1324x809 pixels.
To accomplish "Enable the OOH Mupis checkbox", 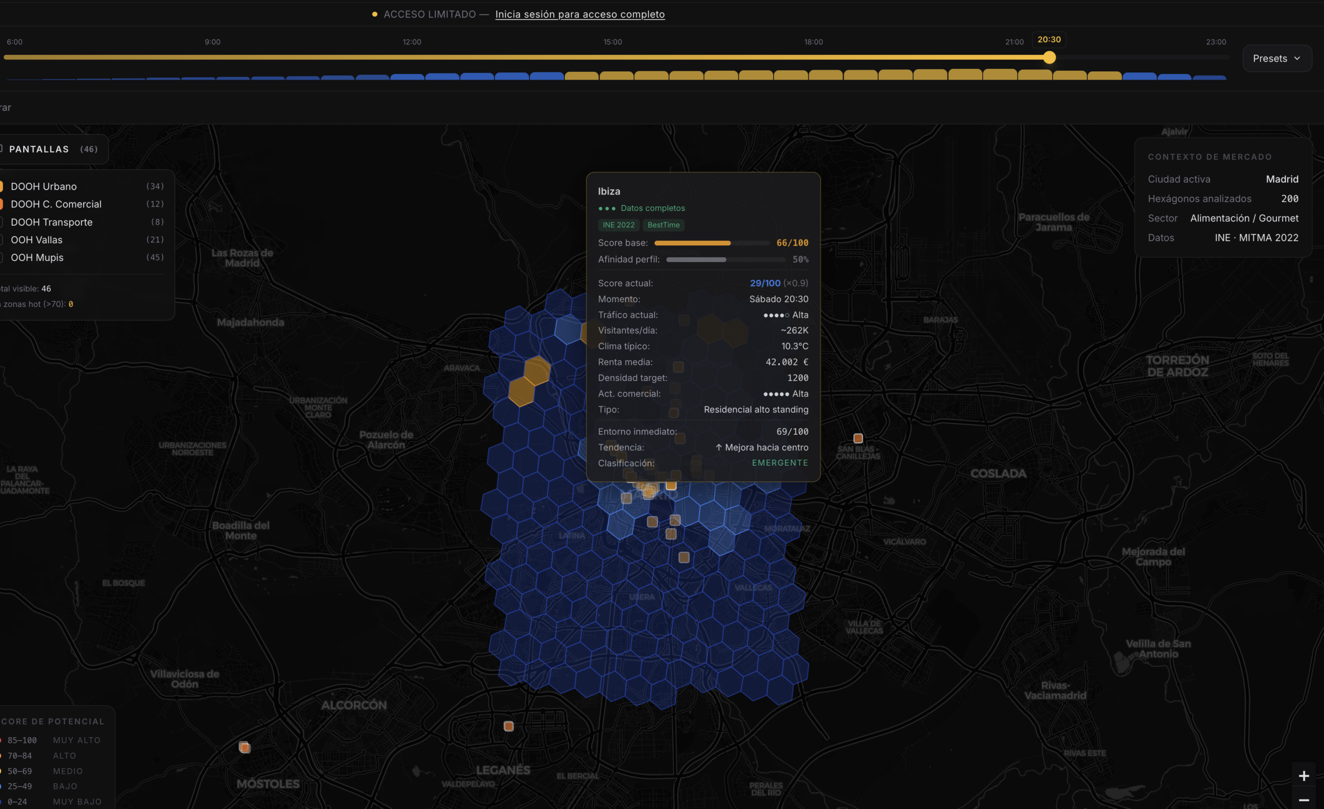I will (x=1, y=257).
